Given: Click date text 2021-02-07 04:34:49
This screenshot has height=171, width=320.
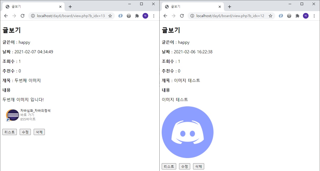Looking at the screenshot, I should click(34, 52).
